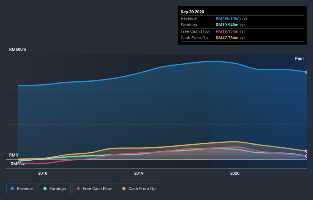This screenshot has width=313, height=200.
Task: Click the RM496.146m revenue value
Action: pos(228,18)
